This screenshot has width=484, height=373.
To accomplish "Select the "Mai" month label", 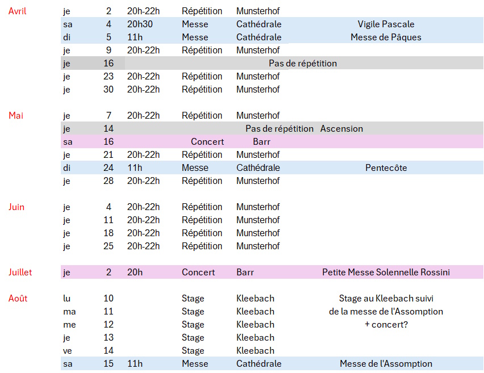I will [16, 116].
